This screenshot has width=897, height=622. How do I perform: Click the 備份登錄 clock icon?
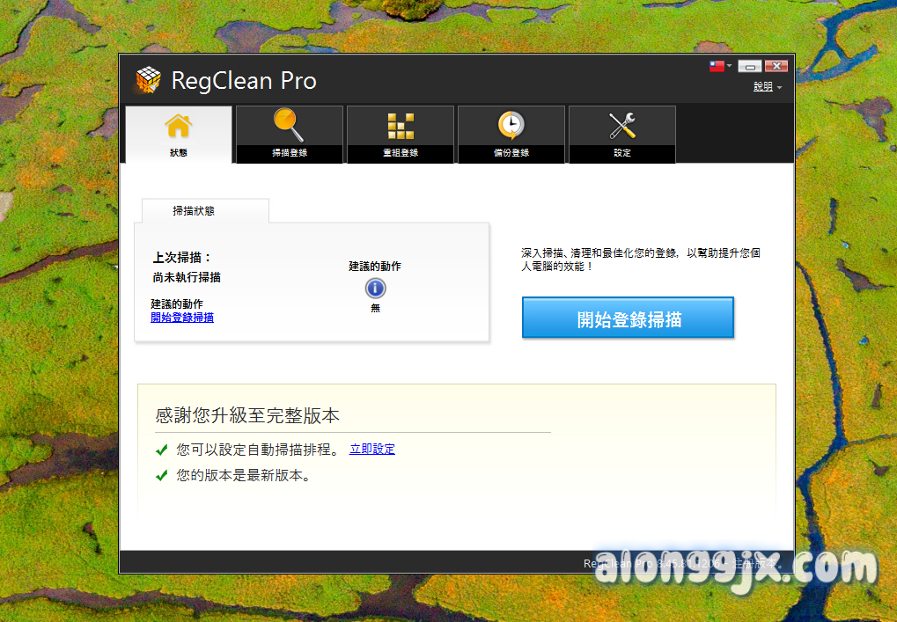[x=511, y=126]
